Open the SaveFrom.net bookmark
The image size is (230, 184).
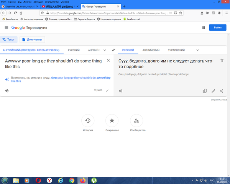coord(131,19)
